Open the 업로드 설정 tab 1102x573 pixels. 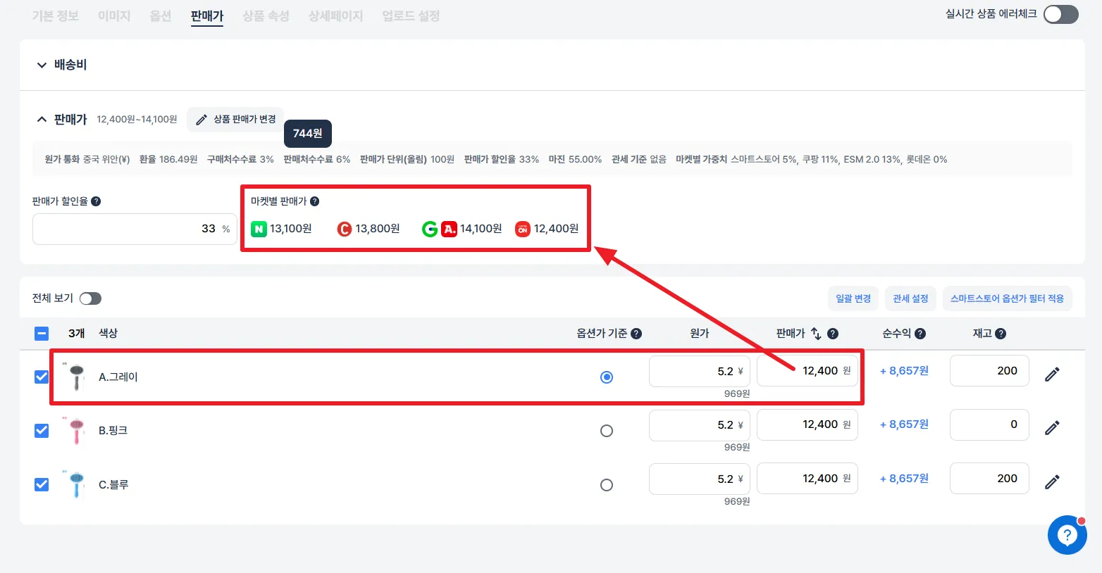410,15
